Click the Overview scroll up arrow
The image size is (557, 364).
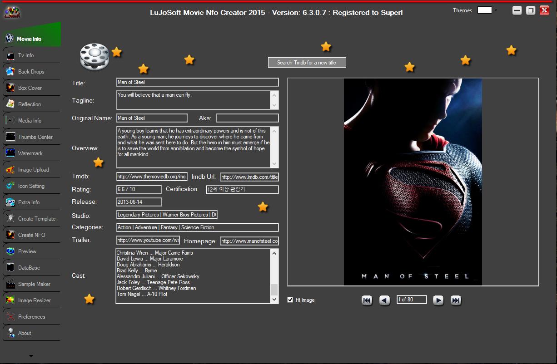click(274, 131)
